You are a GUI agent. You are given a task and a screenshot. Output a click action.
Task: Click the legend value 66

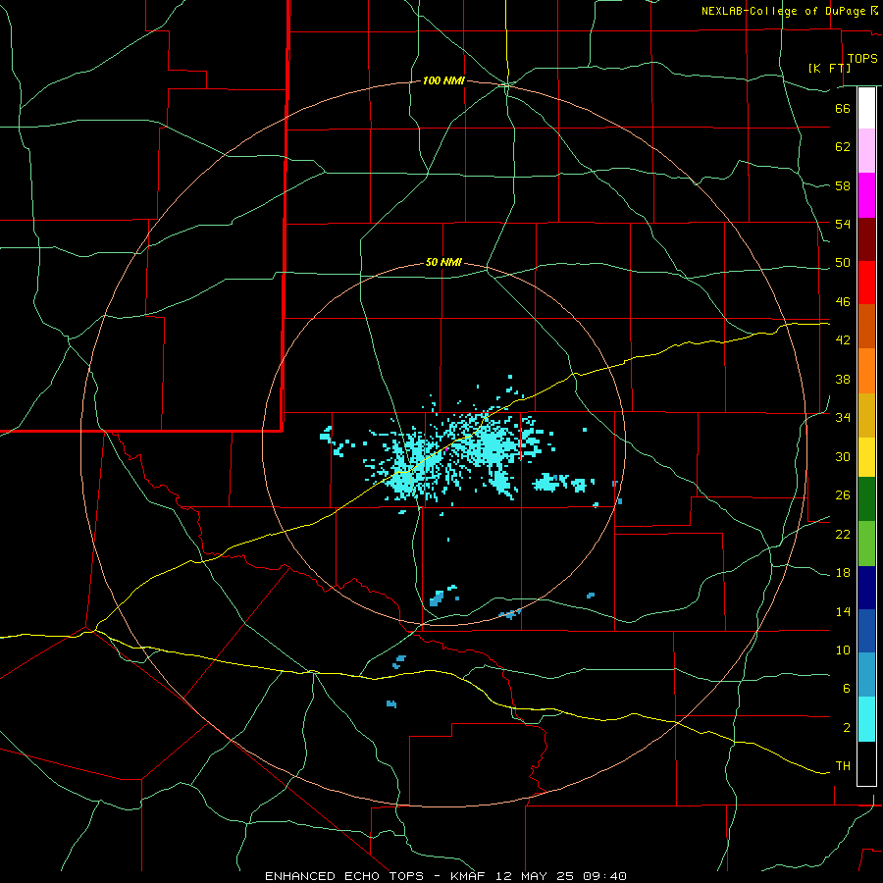click(x=843, y=108)
